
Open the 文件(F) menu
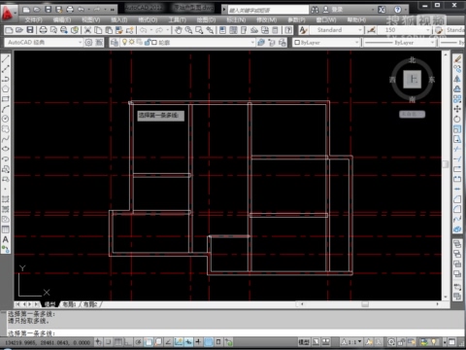33,19
